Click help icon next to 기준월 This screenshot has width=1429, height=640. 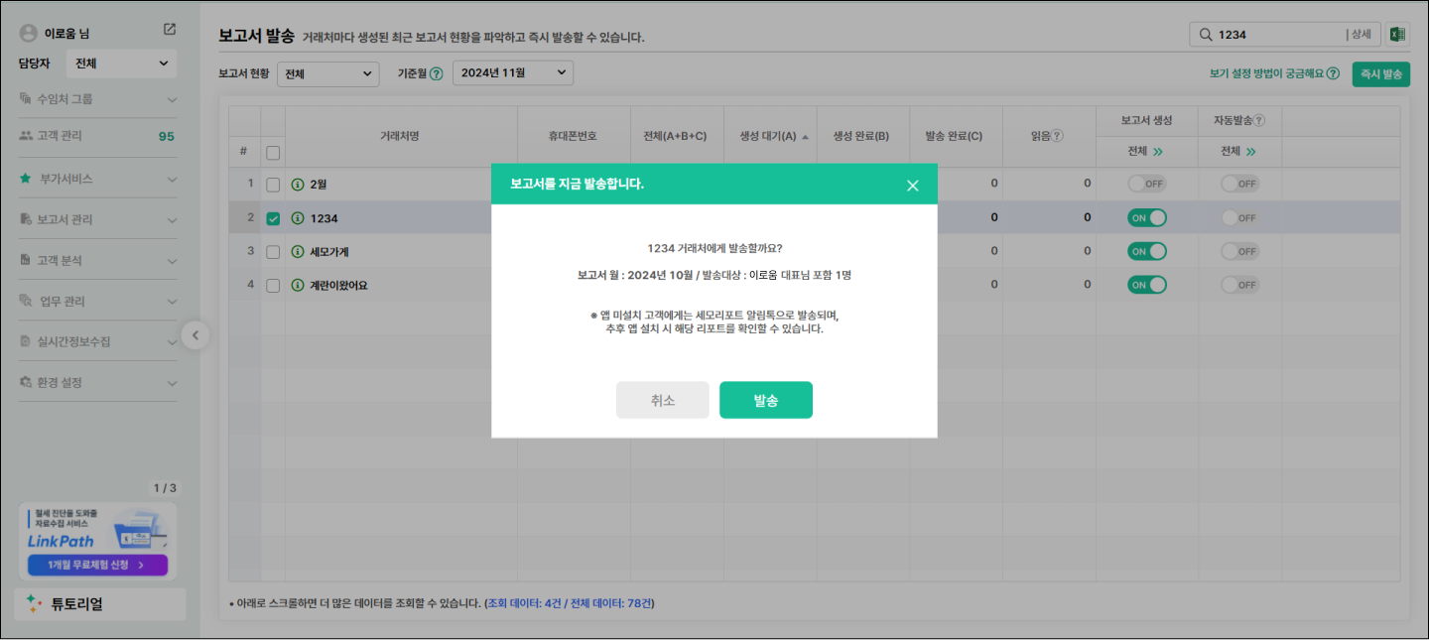point(436,73)
